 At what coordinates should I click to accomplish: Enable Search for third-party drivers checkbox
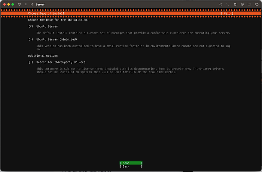coord(31,62)
